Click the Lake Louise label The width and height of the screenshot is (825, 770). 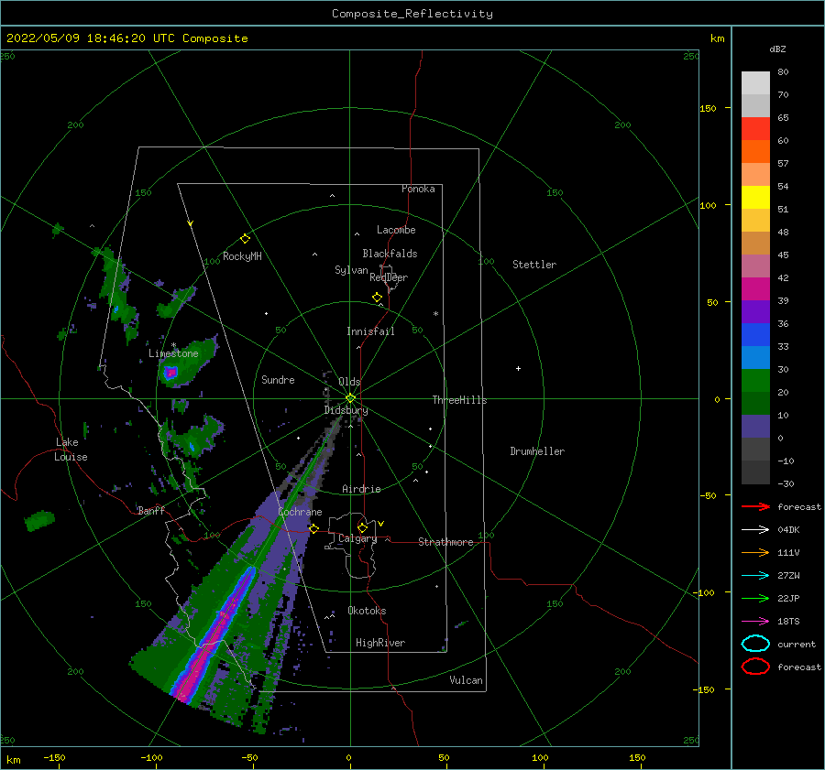(71, 450)
